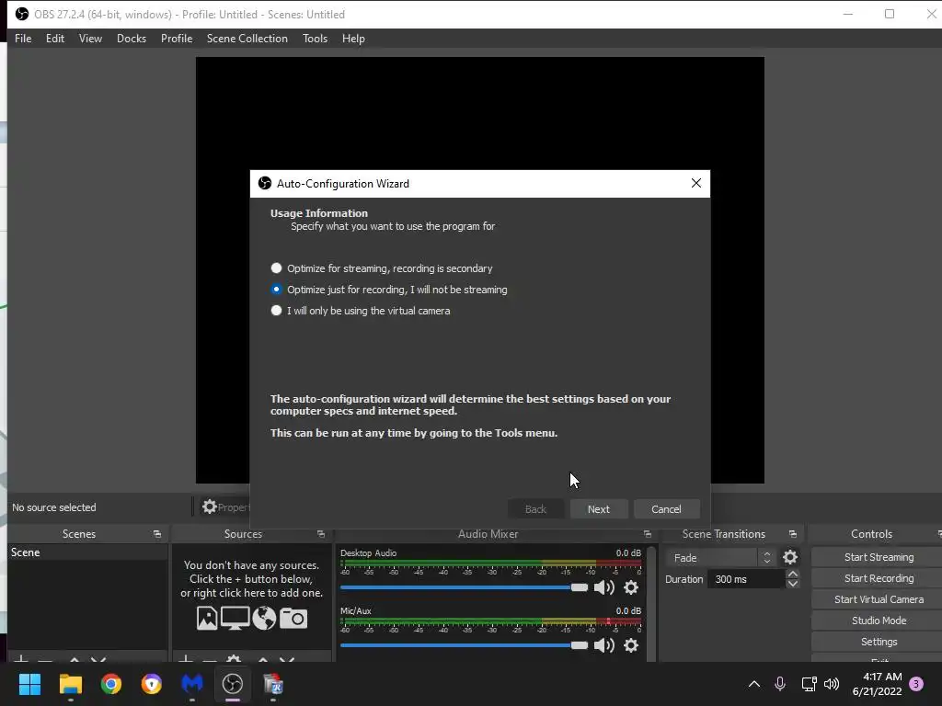942x706 pixels.
Task: Click the display capture monitor icon
Action: (x=235, y=619)
